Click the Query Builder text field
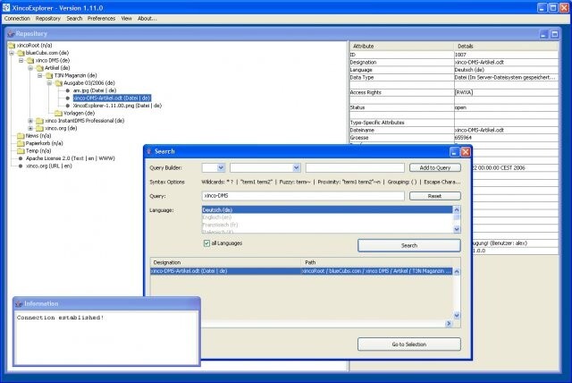This screenshot has height=383, width=572. [x=355, y=167]
